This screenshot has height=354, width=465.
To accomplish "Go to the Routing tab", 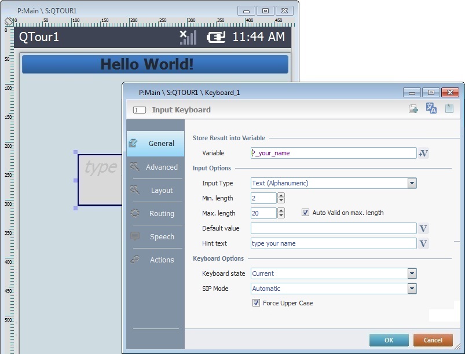I will pos(155,213).
